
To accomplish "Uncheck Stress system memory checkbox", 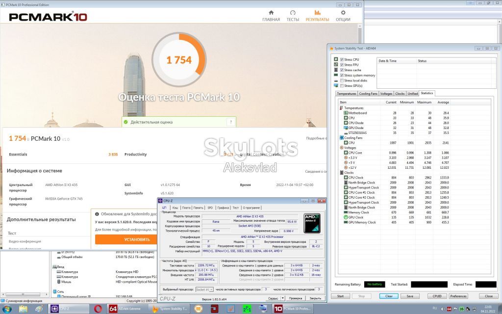I will (342, 75).
